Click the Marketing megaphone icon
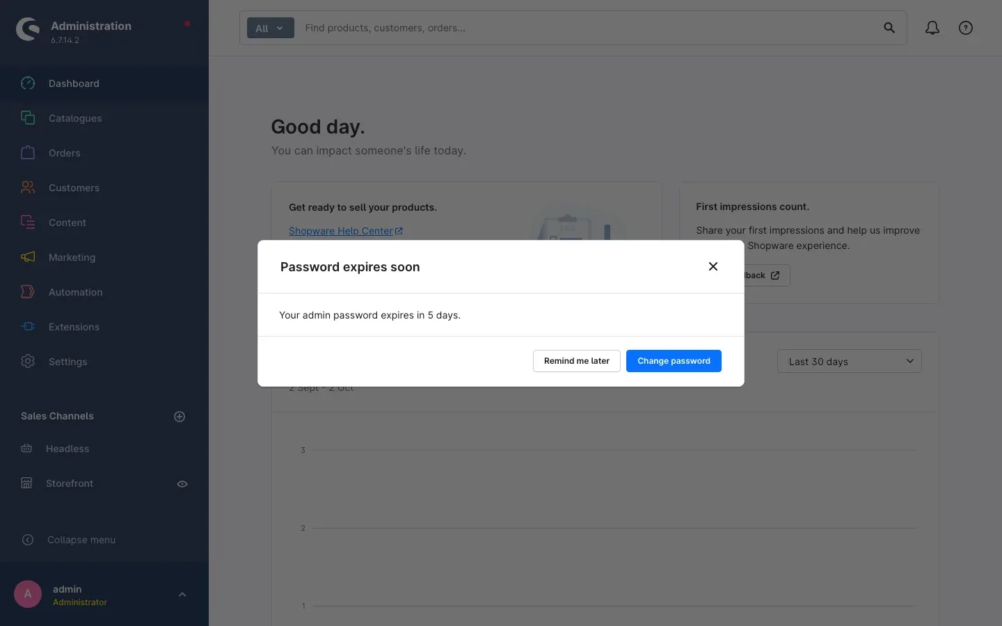This screenshot has height=626, width=1002. click(28, 257)
